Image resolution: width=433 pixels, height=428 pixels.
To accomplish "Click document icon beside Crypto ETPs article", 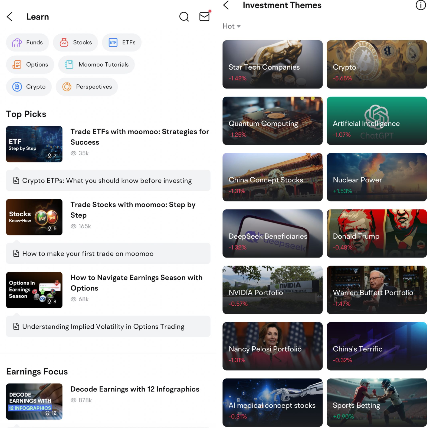I will pos(16,181).
